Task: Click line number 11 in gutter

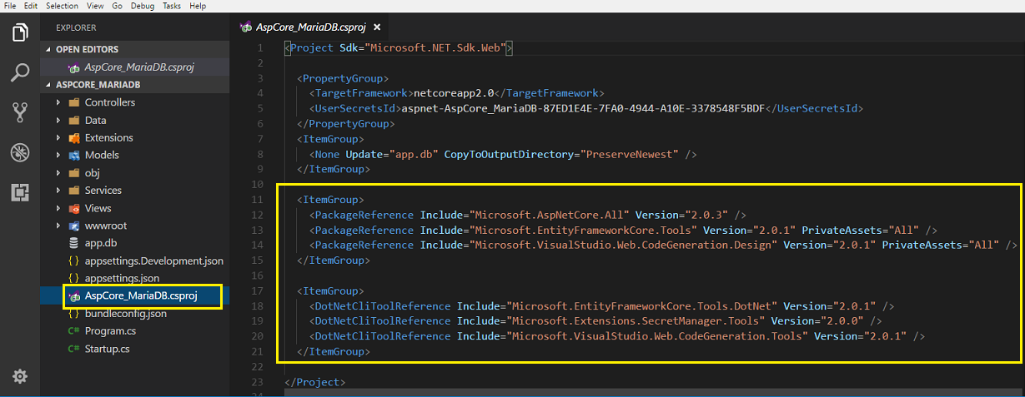Action: click(x=258, y=200)
